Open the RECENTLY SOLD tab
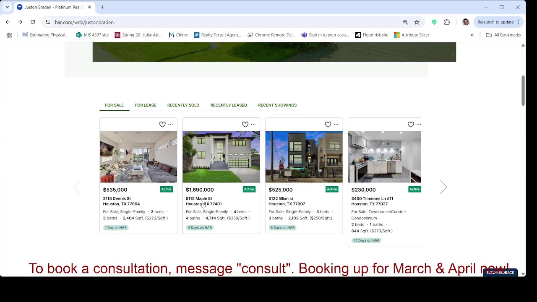Screen dimensions: 537x302 click(183, 105)
